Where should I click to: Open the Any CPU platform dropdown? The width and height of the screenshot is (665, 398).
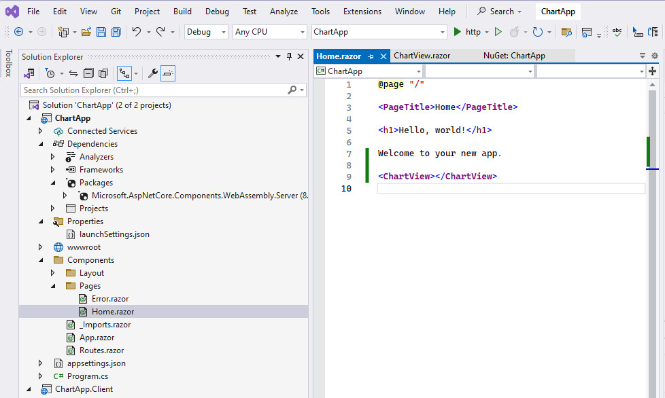[269, 32]
